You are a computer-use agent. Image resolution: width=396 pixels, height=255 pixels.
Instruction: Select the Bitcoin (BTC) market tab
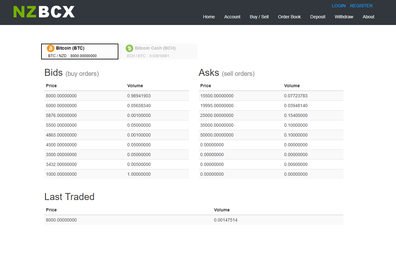(80, 52)
